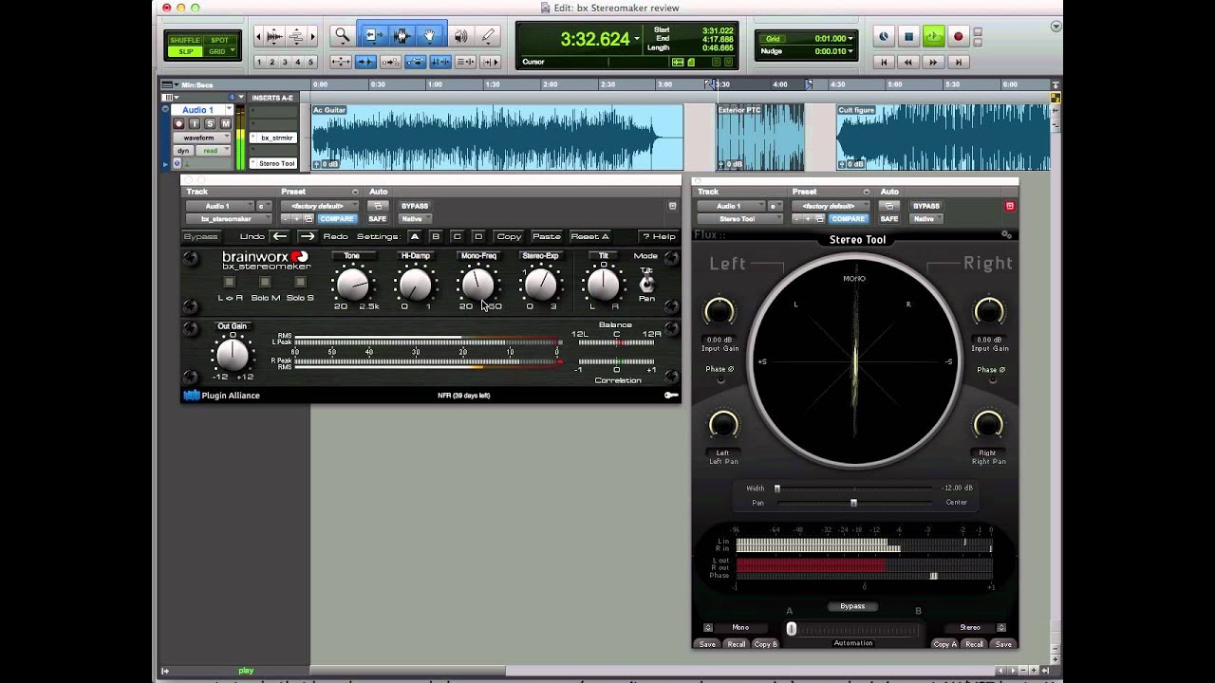This screenshot has height=683, width=1215.
Task: Select settings slot A in bx_stereomaker
Action: (x=415, y=236)
